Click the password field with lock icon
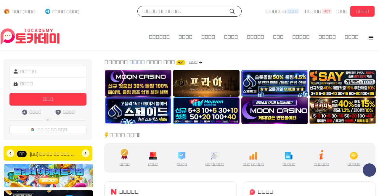 pos(48,84)
